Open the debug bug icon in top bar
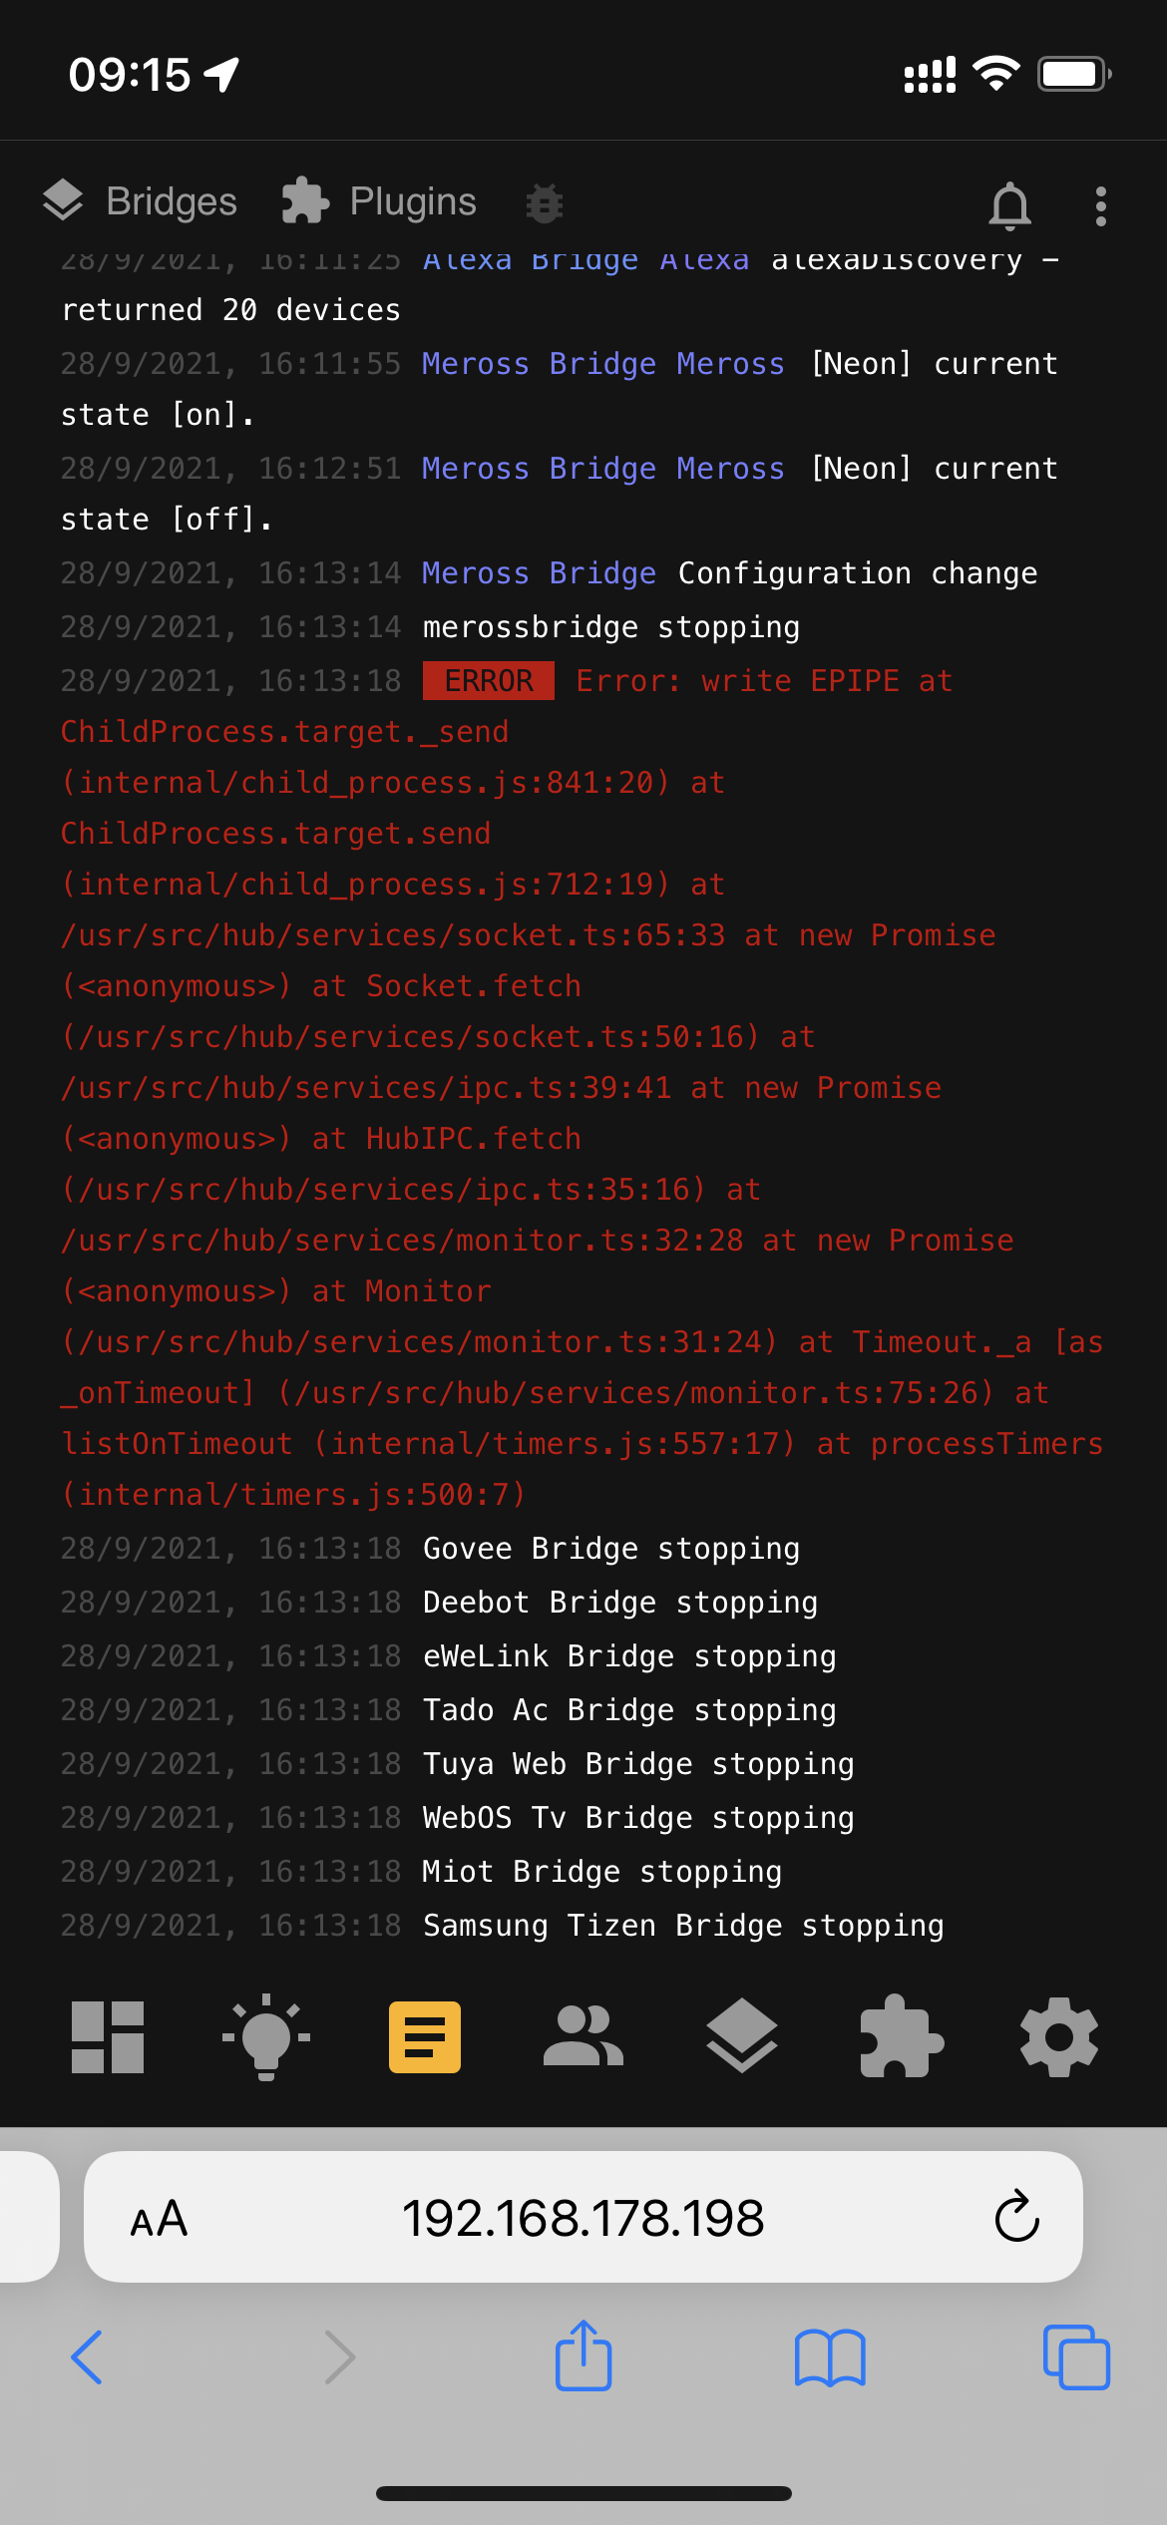The image size is (1167, 2525). point(544,202)
